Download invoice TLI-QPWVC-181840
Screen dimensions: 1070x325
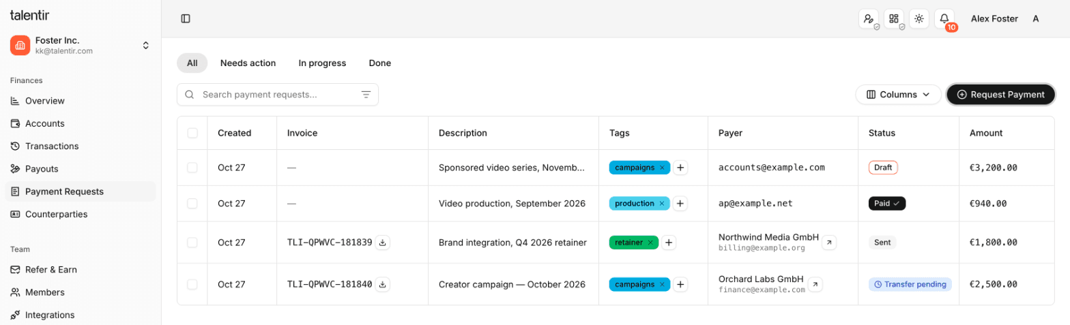[x=383, y=284]
